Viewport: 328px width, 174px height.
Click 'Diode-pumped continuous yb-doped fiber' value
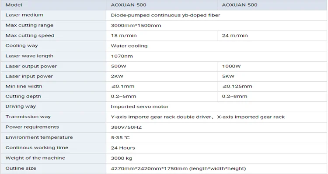tap(165, 15)
